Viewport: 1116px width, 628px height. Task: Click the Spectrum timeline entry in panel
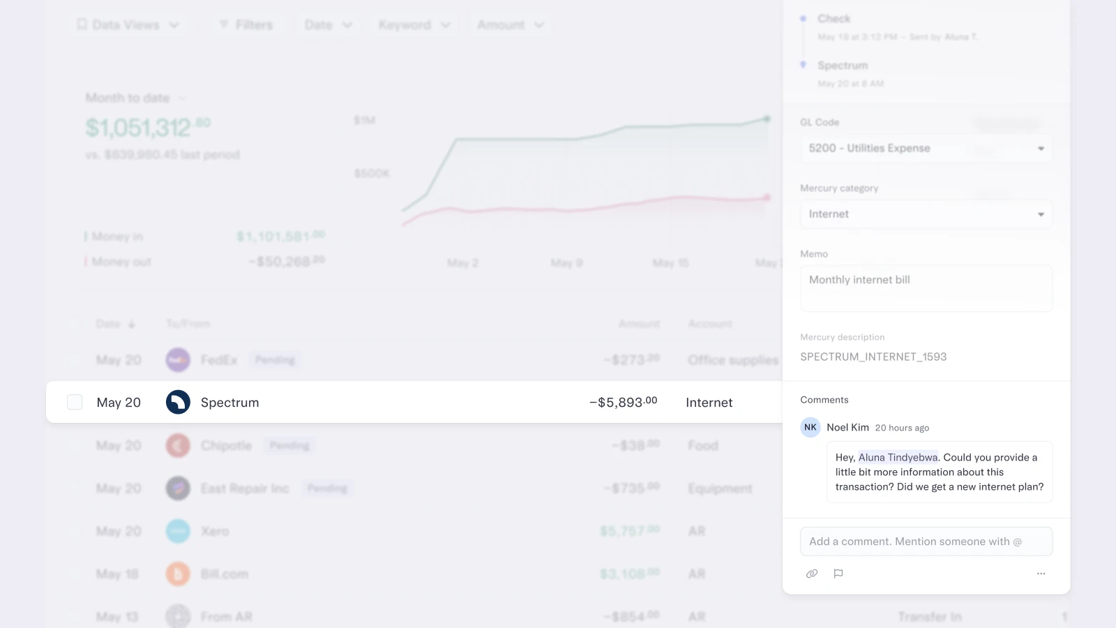point(843,66)
